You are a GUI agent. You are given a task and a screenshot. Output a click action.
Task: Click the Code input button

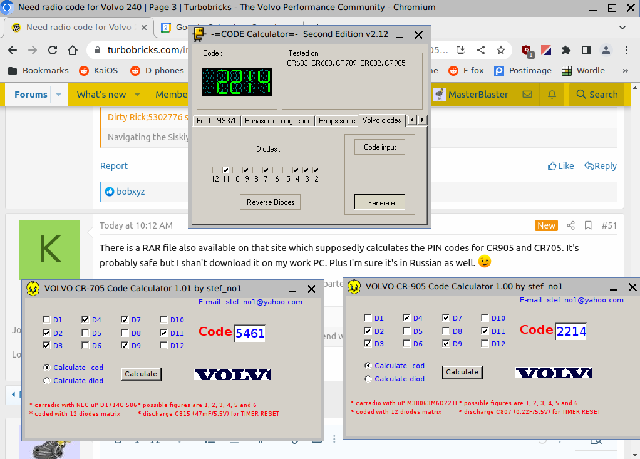[x=379, y=147]
